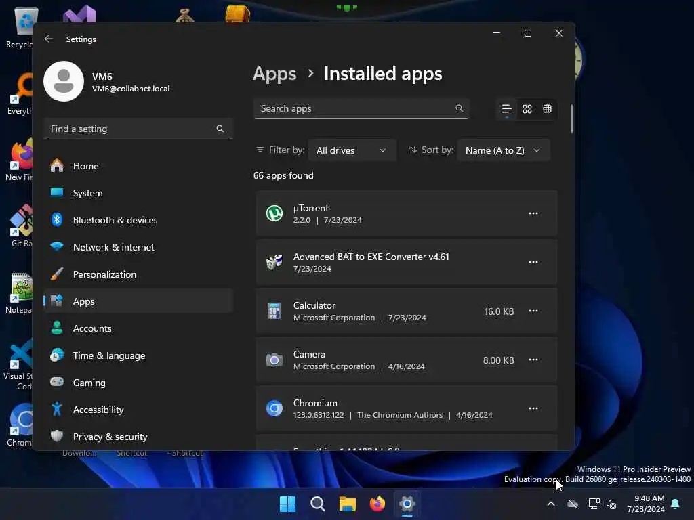The height and width of the screenshot is (520, 694).
Task: Open Privacy & security settings
Action: [x=138, y=437]
